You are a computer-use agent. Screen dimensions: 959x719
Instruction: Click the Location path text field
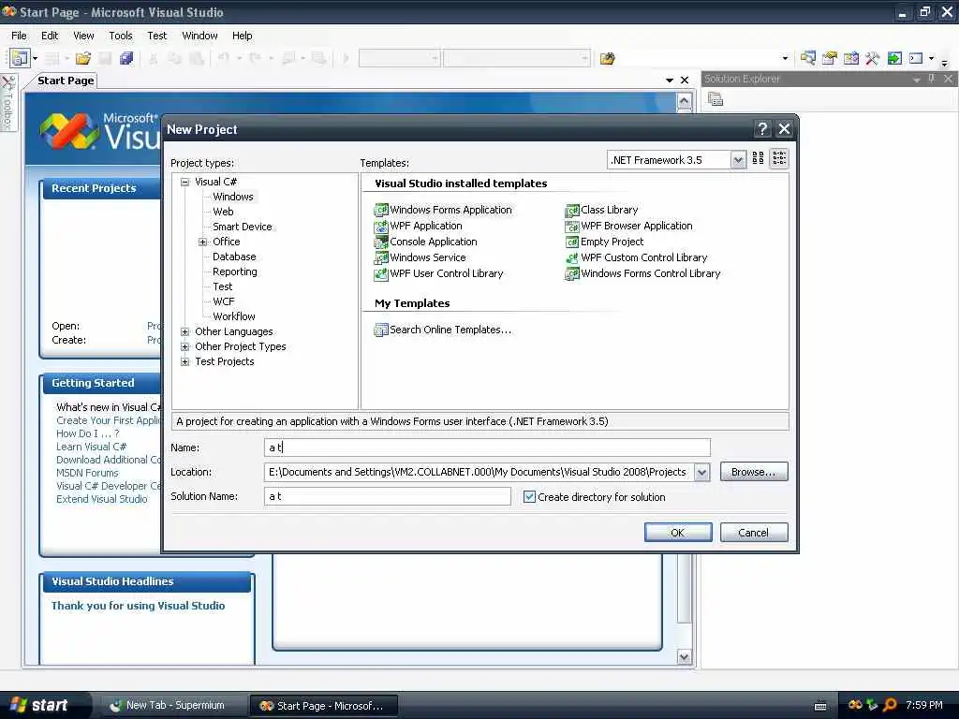pyautogui.click(x=479, y=472)
